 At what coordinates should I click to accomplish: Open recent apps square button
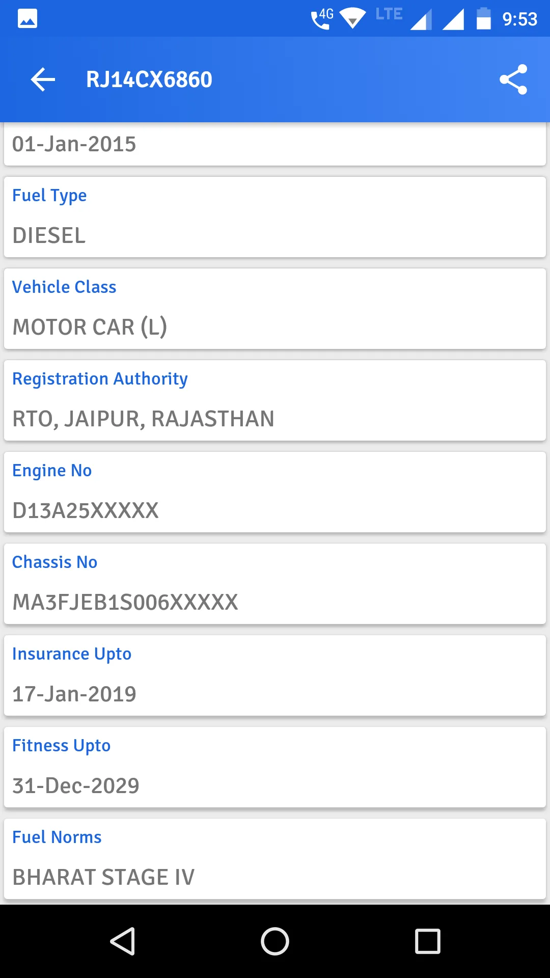[x=427, y=941]
